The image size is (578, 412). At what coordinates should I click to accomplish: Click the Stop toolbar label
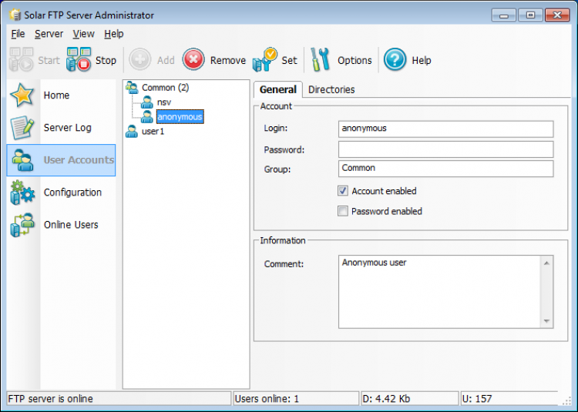point(106,60)
